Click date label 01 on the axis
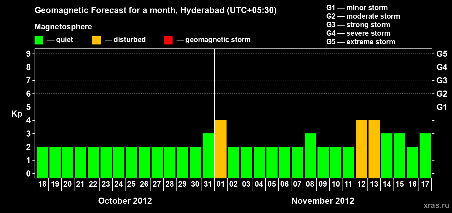 point(221,184)
